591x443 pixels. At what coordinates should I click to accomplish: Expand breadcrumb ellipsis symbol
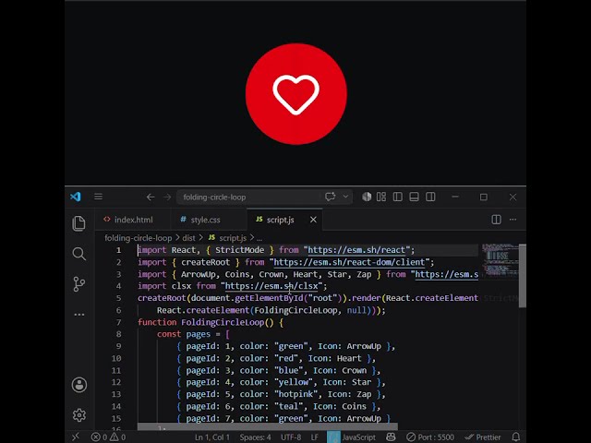click(259, 238)
